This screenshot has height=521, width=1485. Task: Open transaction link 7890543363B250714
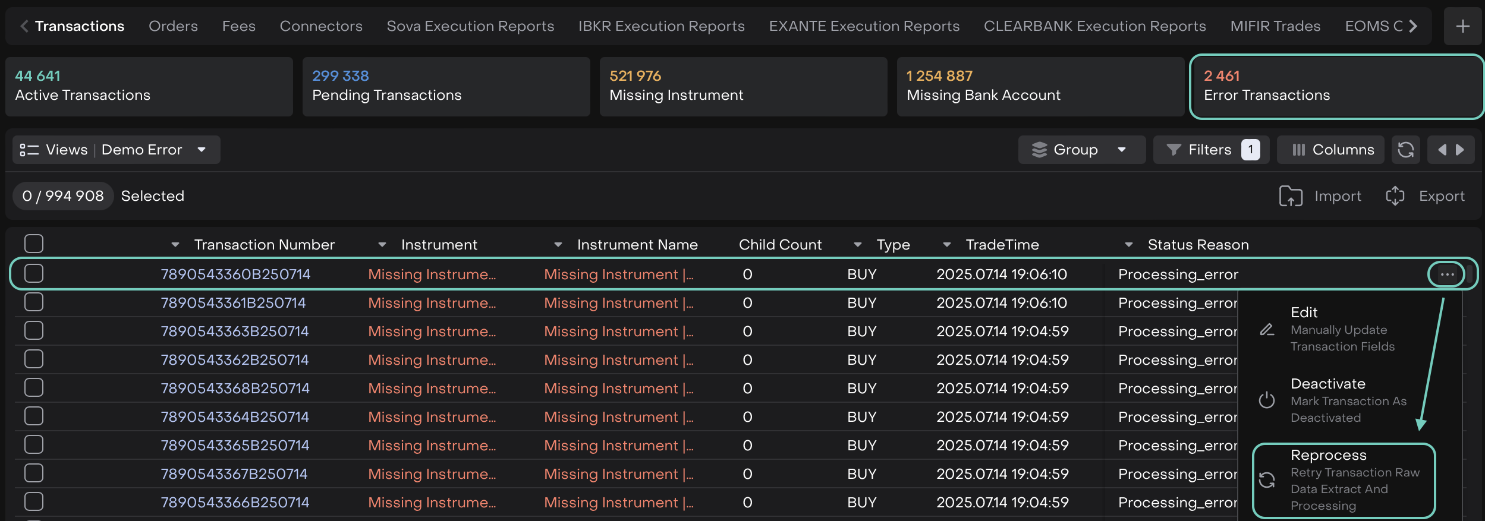[235, 331]
